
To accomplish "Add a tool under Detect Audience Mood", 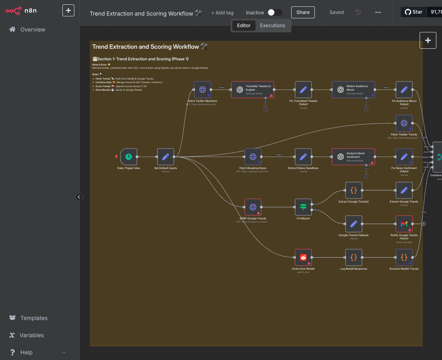I will tap(366, 109).
